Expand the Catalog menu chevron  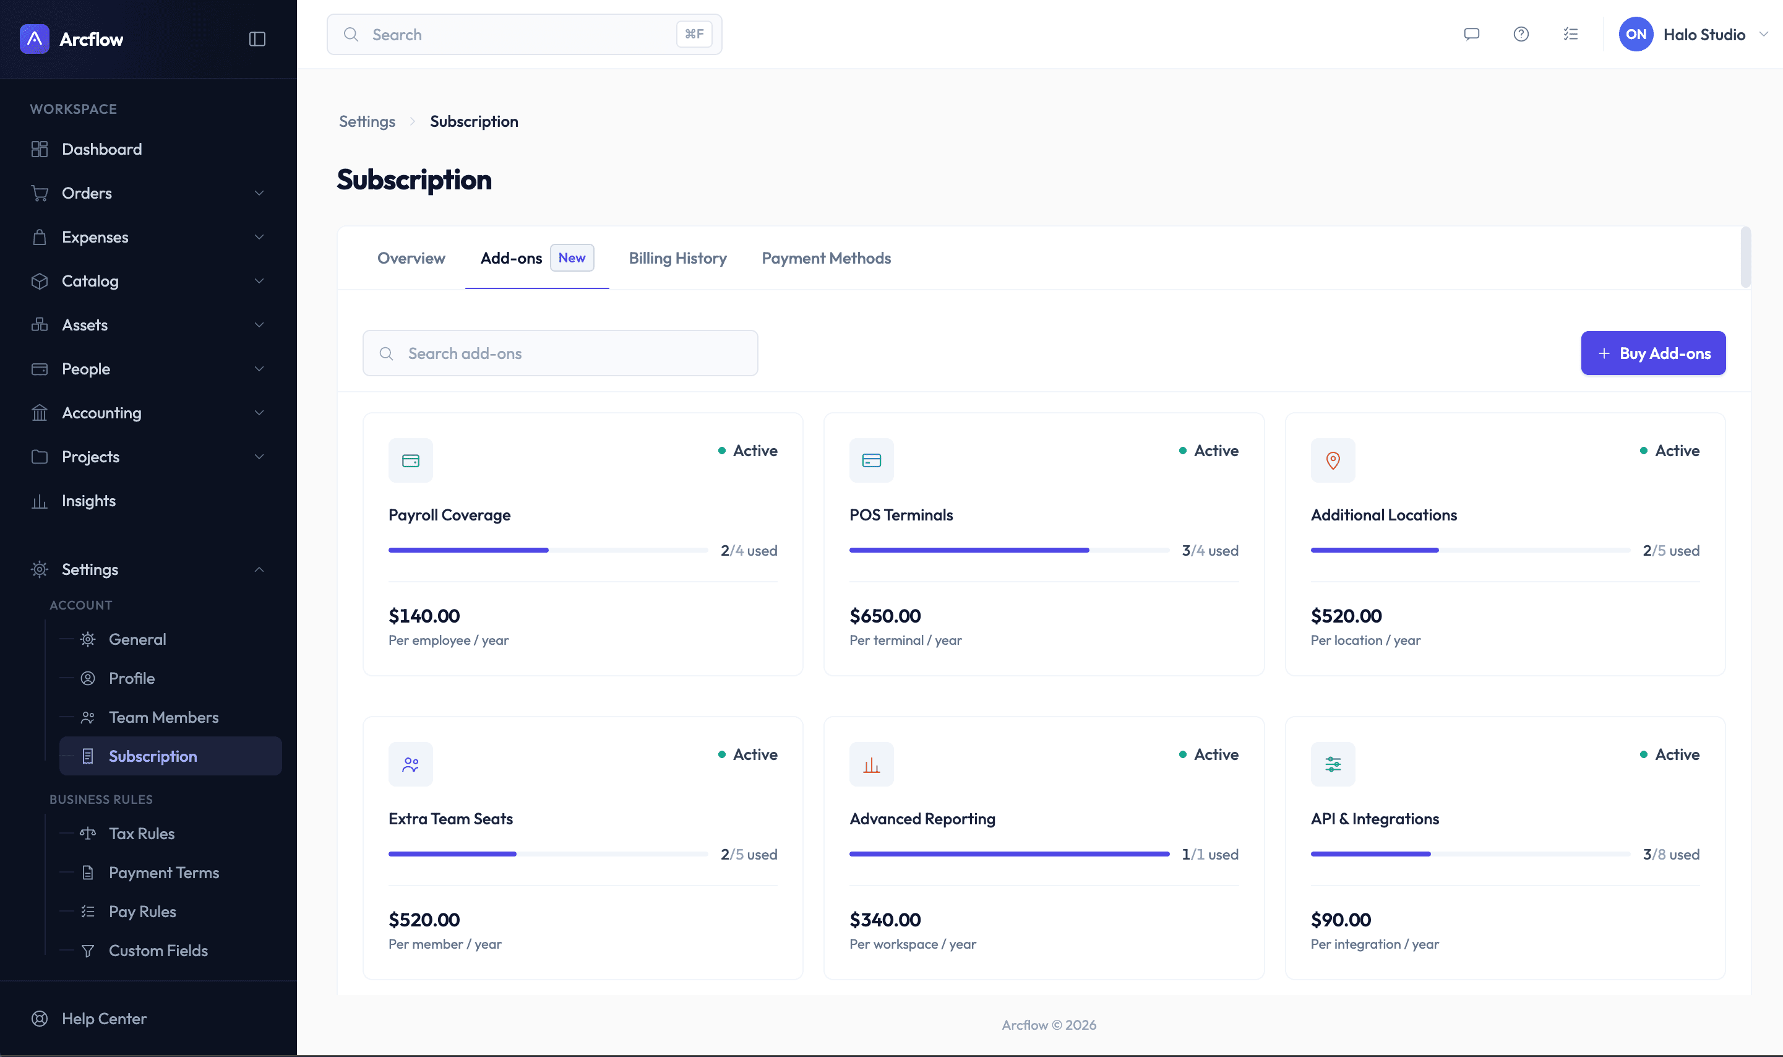tap(259, 280)
